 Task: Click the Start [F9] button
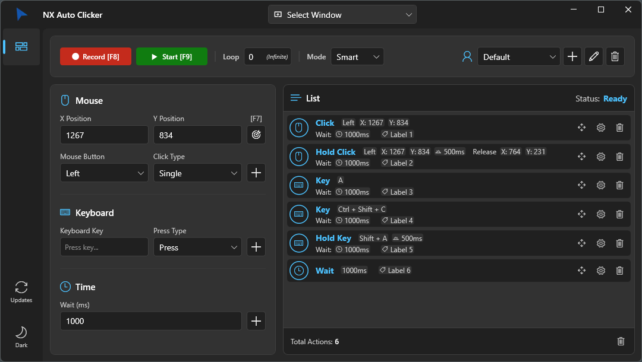pyautogui.click(x=172, y=56)
